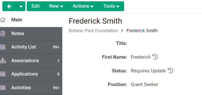Click the Associations hierarchy icon
The height and width of the screenshot is (95, 202).
click(x=3, y=61)
